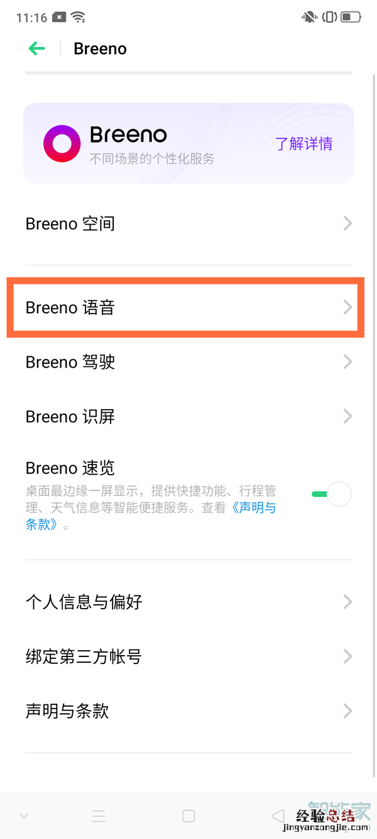377x839 pixels.
Task: Toggle Breeno 速览 off then check state
Action: [331, 494]
